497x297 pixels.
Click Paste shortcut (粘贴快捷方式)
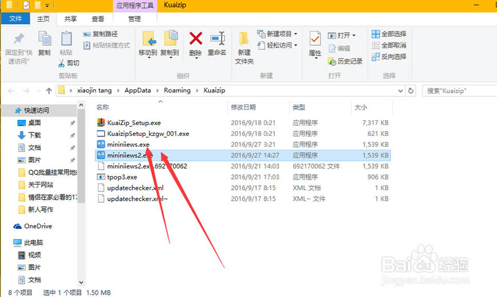coord(107,45)
